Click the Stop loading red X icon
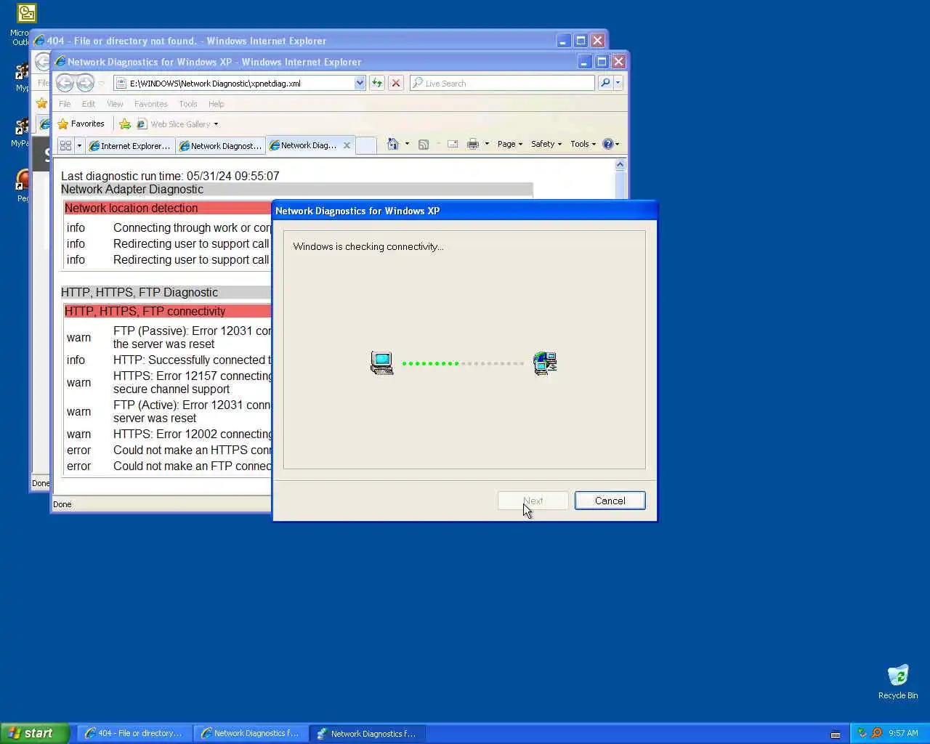930x744 pixels. click(396, 83)
